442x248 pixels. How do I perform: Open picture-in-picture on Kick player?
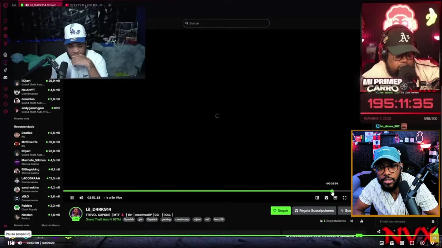(x=317, y=198)
